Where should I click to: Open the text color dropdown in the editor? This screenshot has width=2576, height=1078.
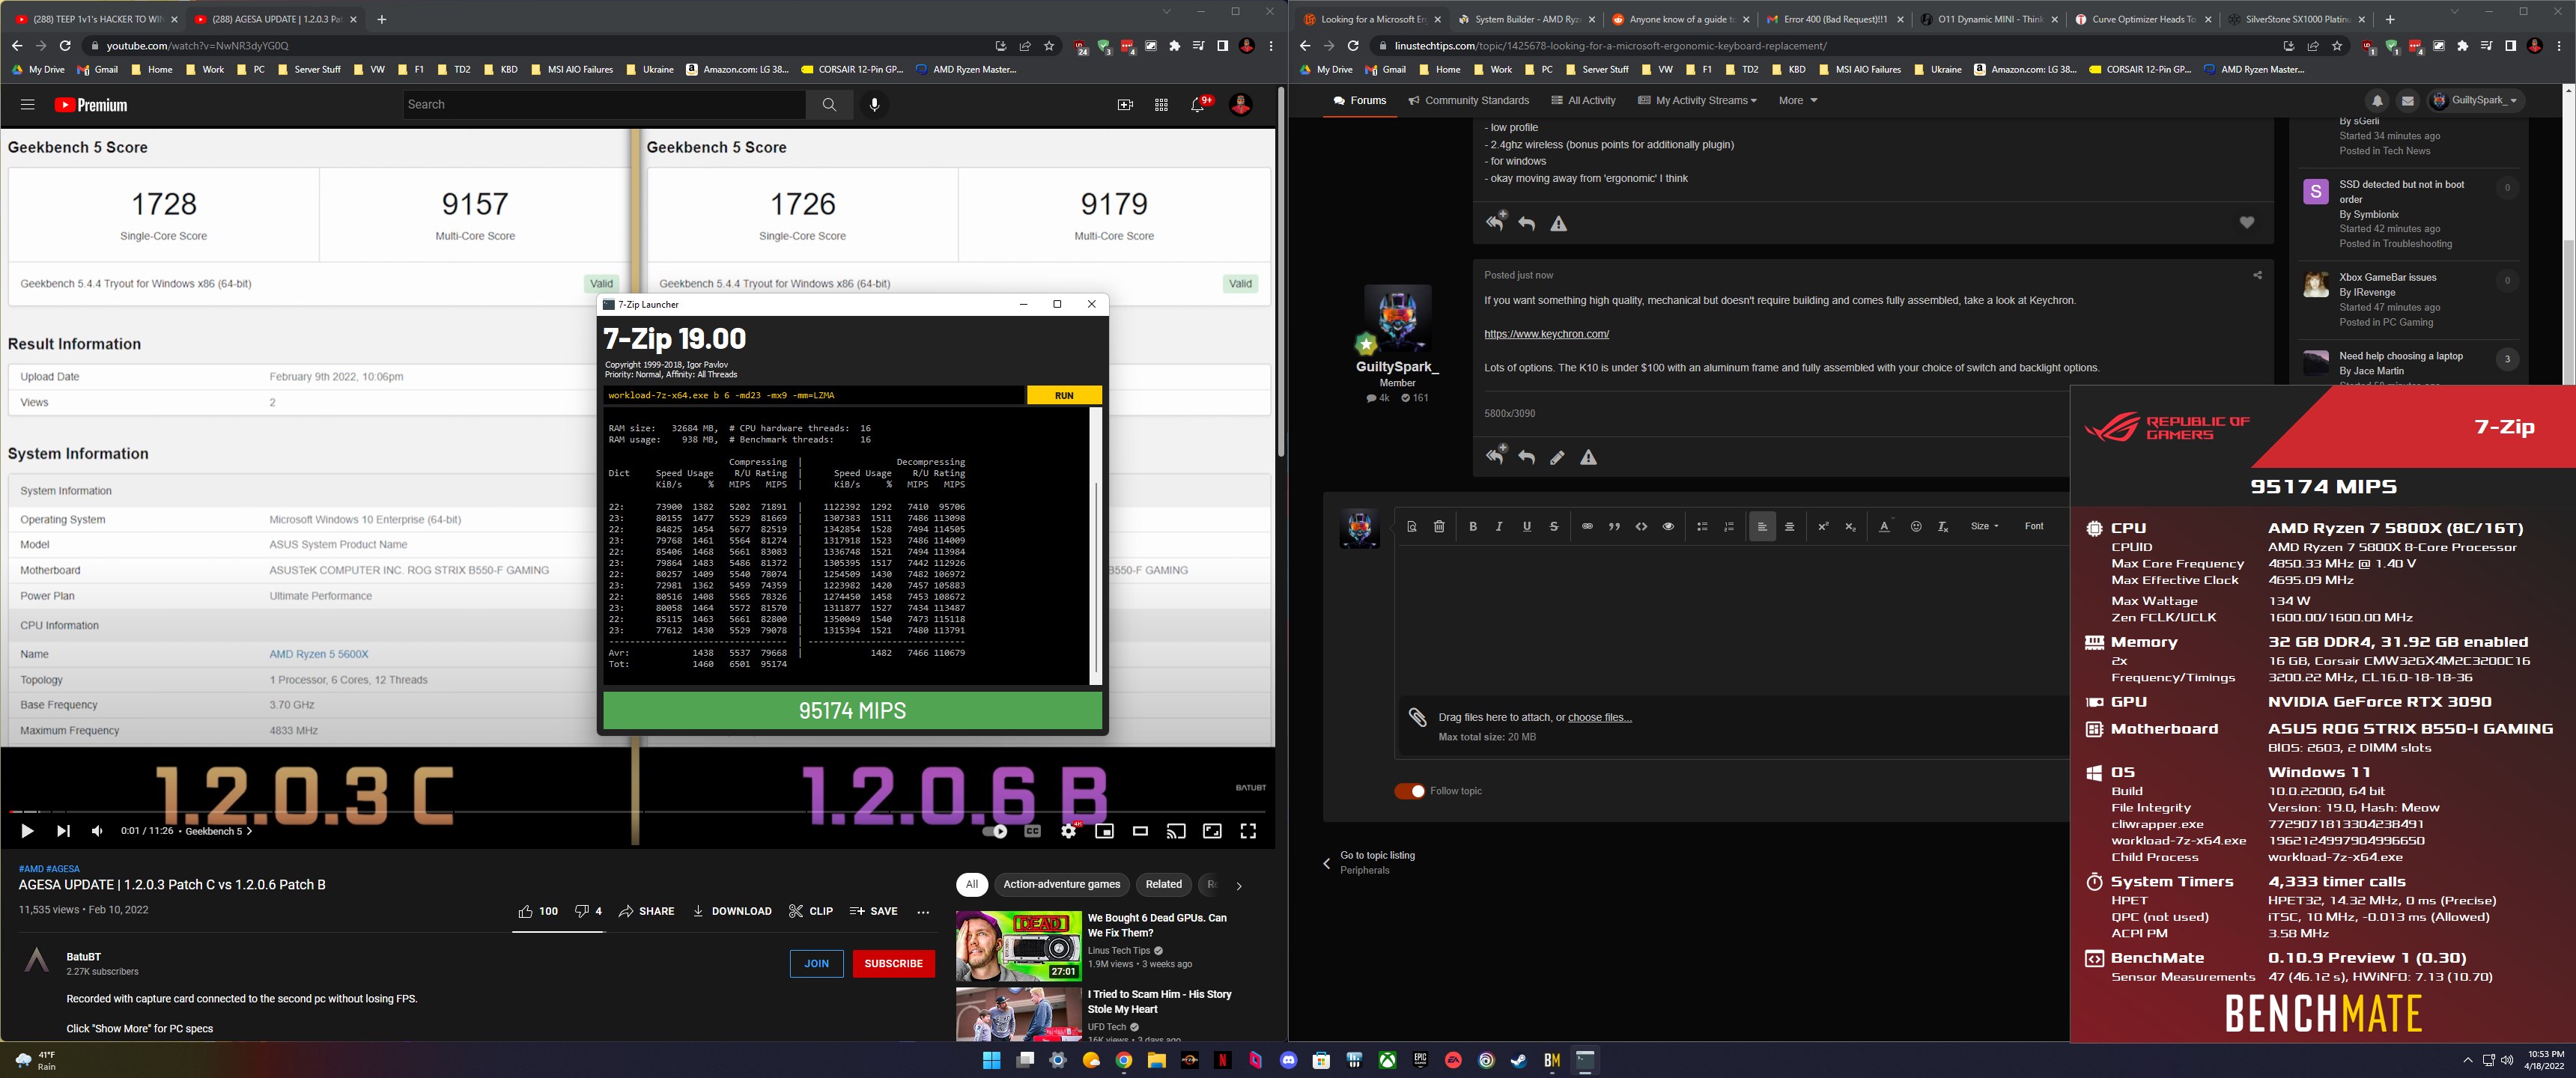1884,526
